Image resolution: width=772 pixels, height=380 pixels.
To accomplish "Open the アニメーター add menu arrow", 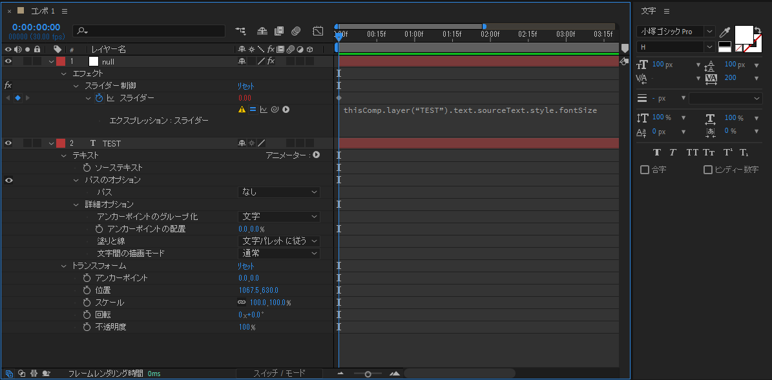I will coord(316,155).
